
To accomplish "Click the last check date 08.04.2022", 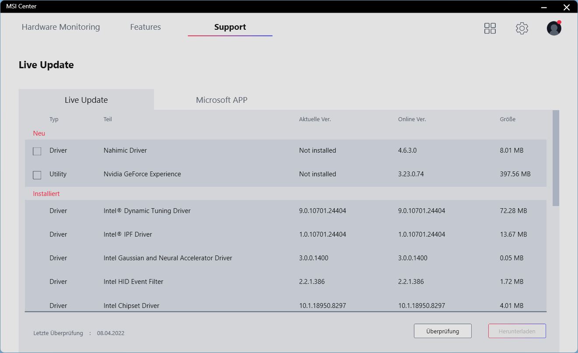I will tap(111, 333).
